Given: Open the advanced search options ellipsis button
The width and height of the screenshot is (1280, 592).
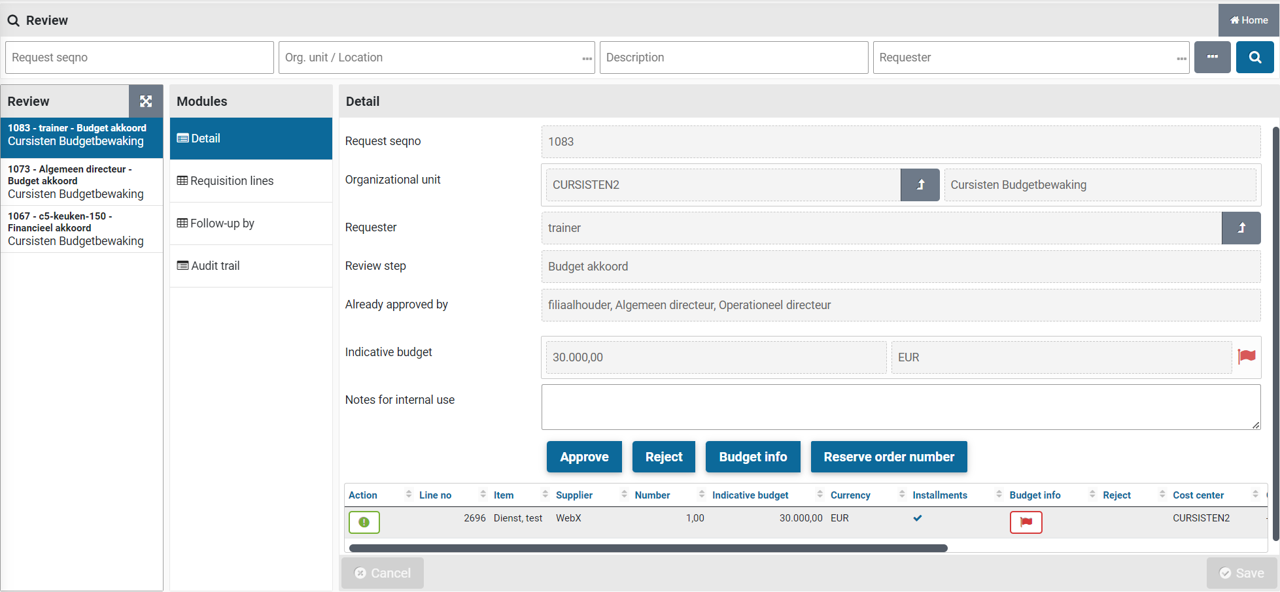Looking at the screenshot, I should pyautogui.click(x=1212, y=58).
